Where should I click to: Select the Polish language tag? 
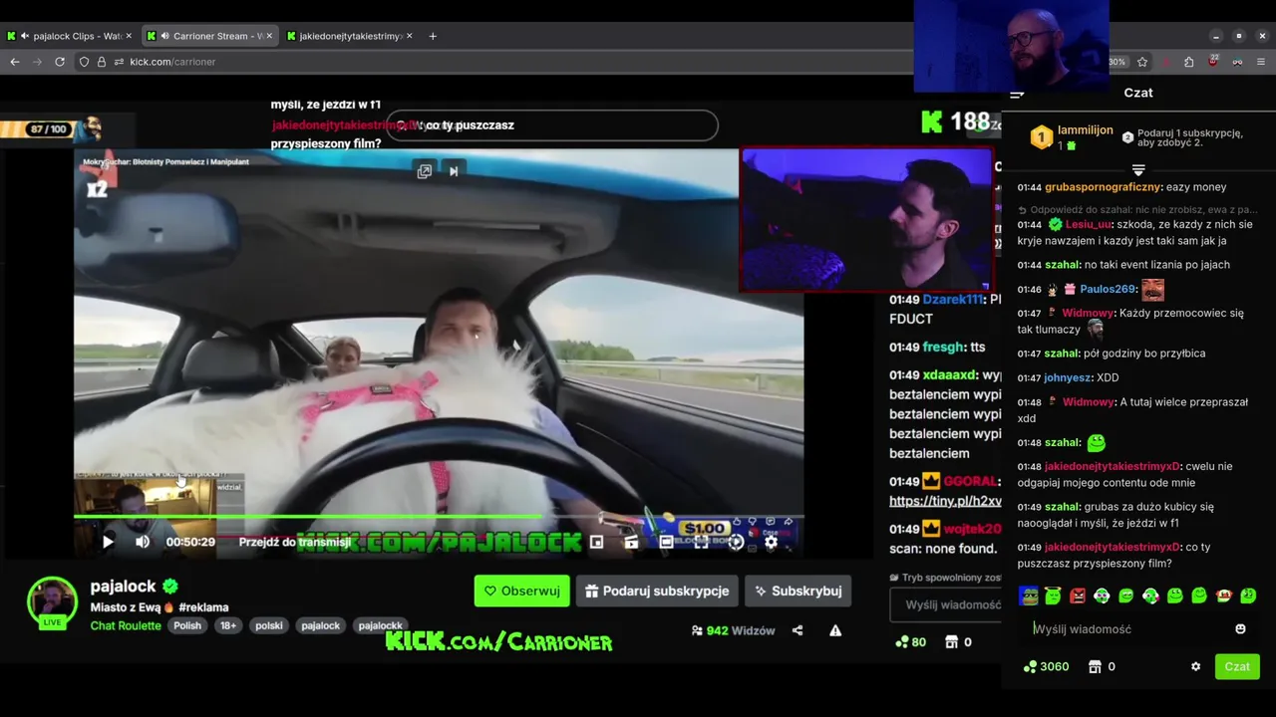click(187, 625)
